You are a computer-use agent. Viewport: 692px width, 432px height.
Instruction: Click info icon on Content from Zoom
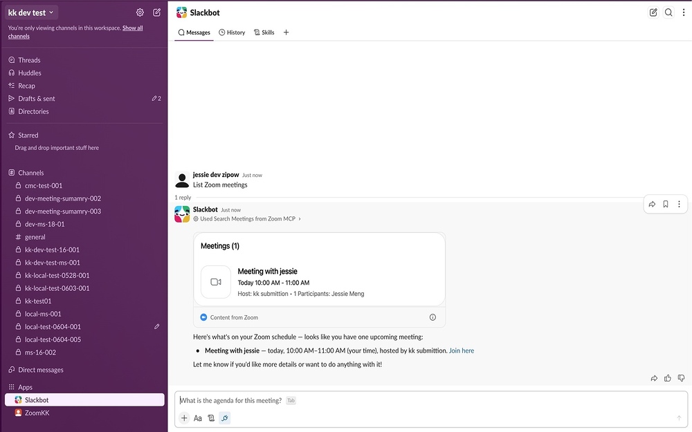click(432, 317)
